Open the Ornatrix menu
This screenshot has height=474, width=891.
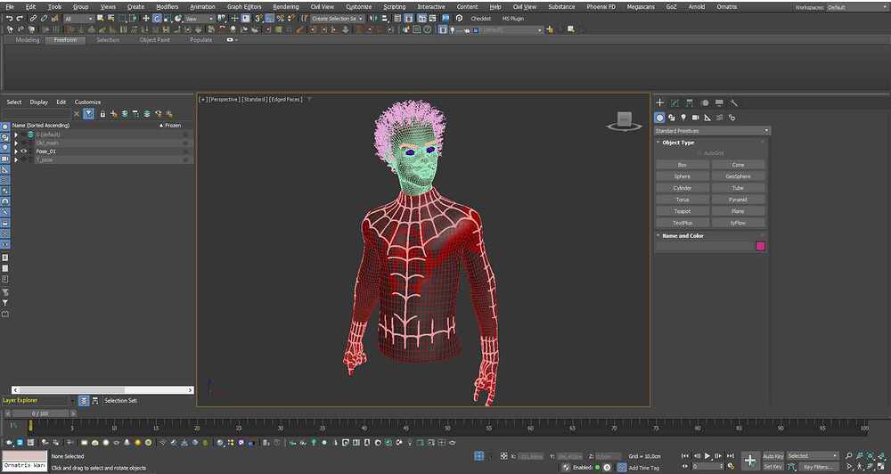727,7
